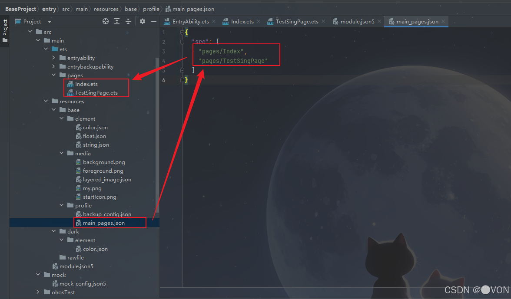511x299 pixels.
Task: Click the "pages/TestSingPage" string in editor
Action: tap(233, 61)
